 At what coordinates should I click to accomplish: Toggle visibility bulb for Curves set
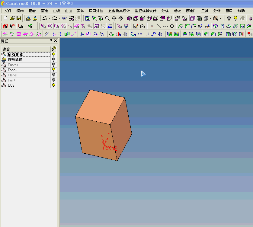(x=53, y=65)
